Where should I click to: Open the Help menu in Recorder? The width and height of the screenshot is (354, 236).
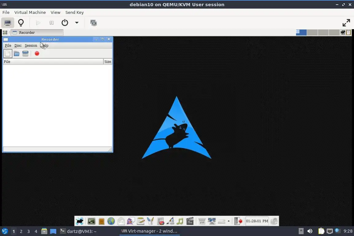tap(45, 45)
